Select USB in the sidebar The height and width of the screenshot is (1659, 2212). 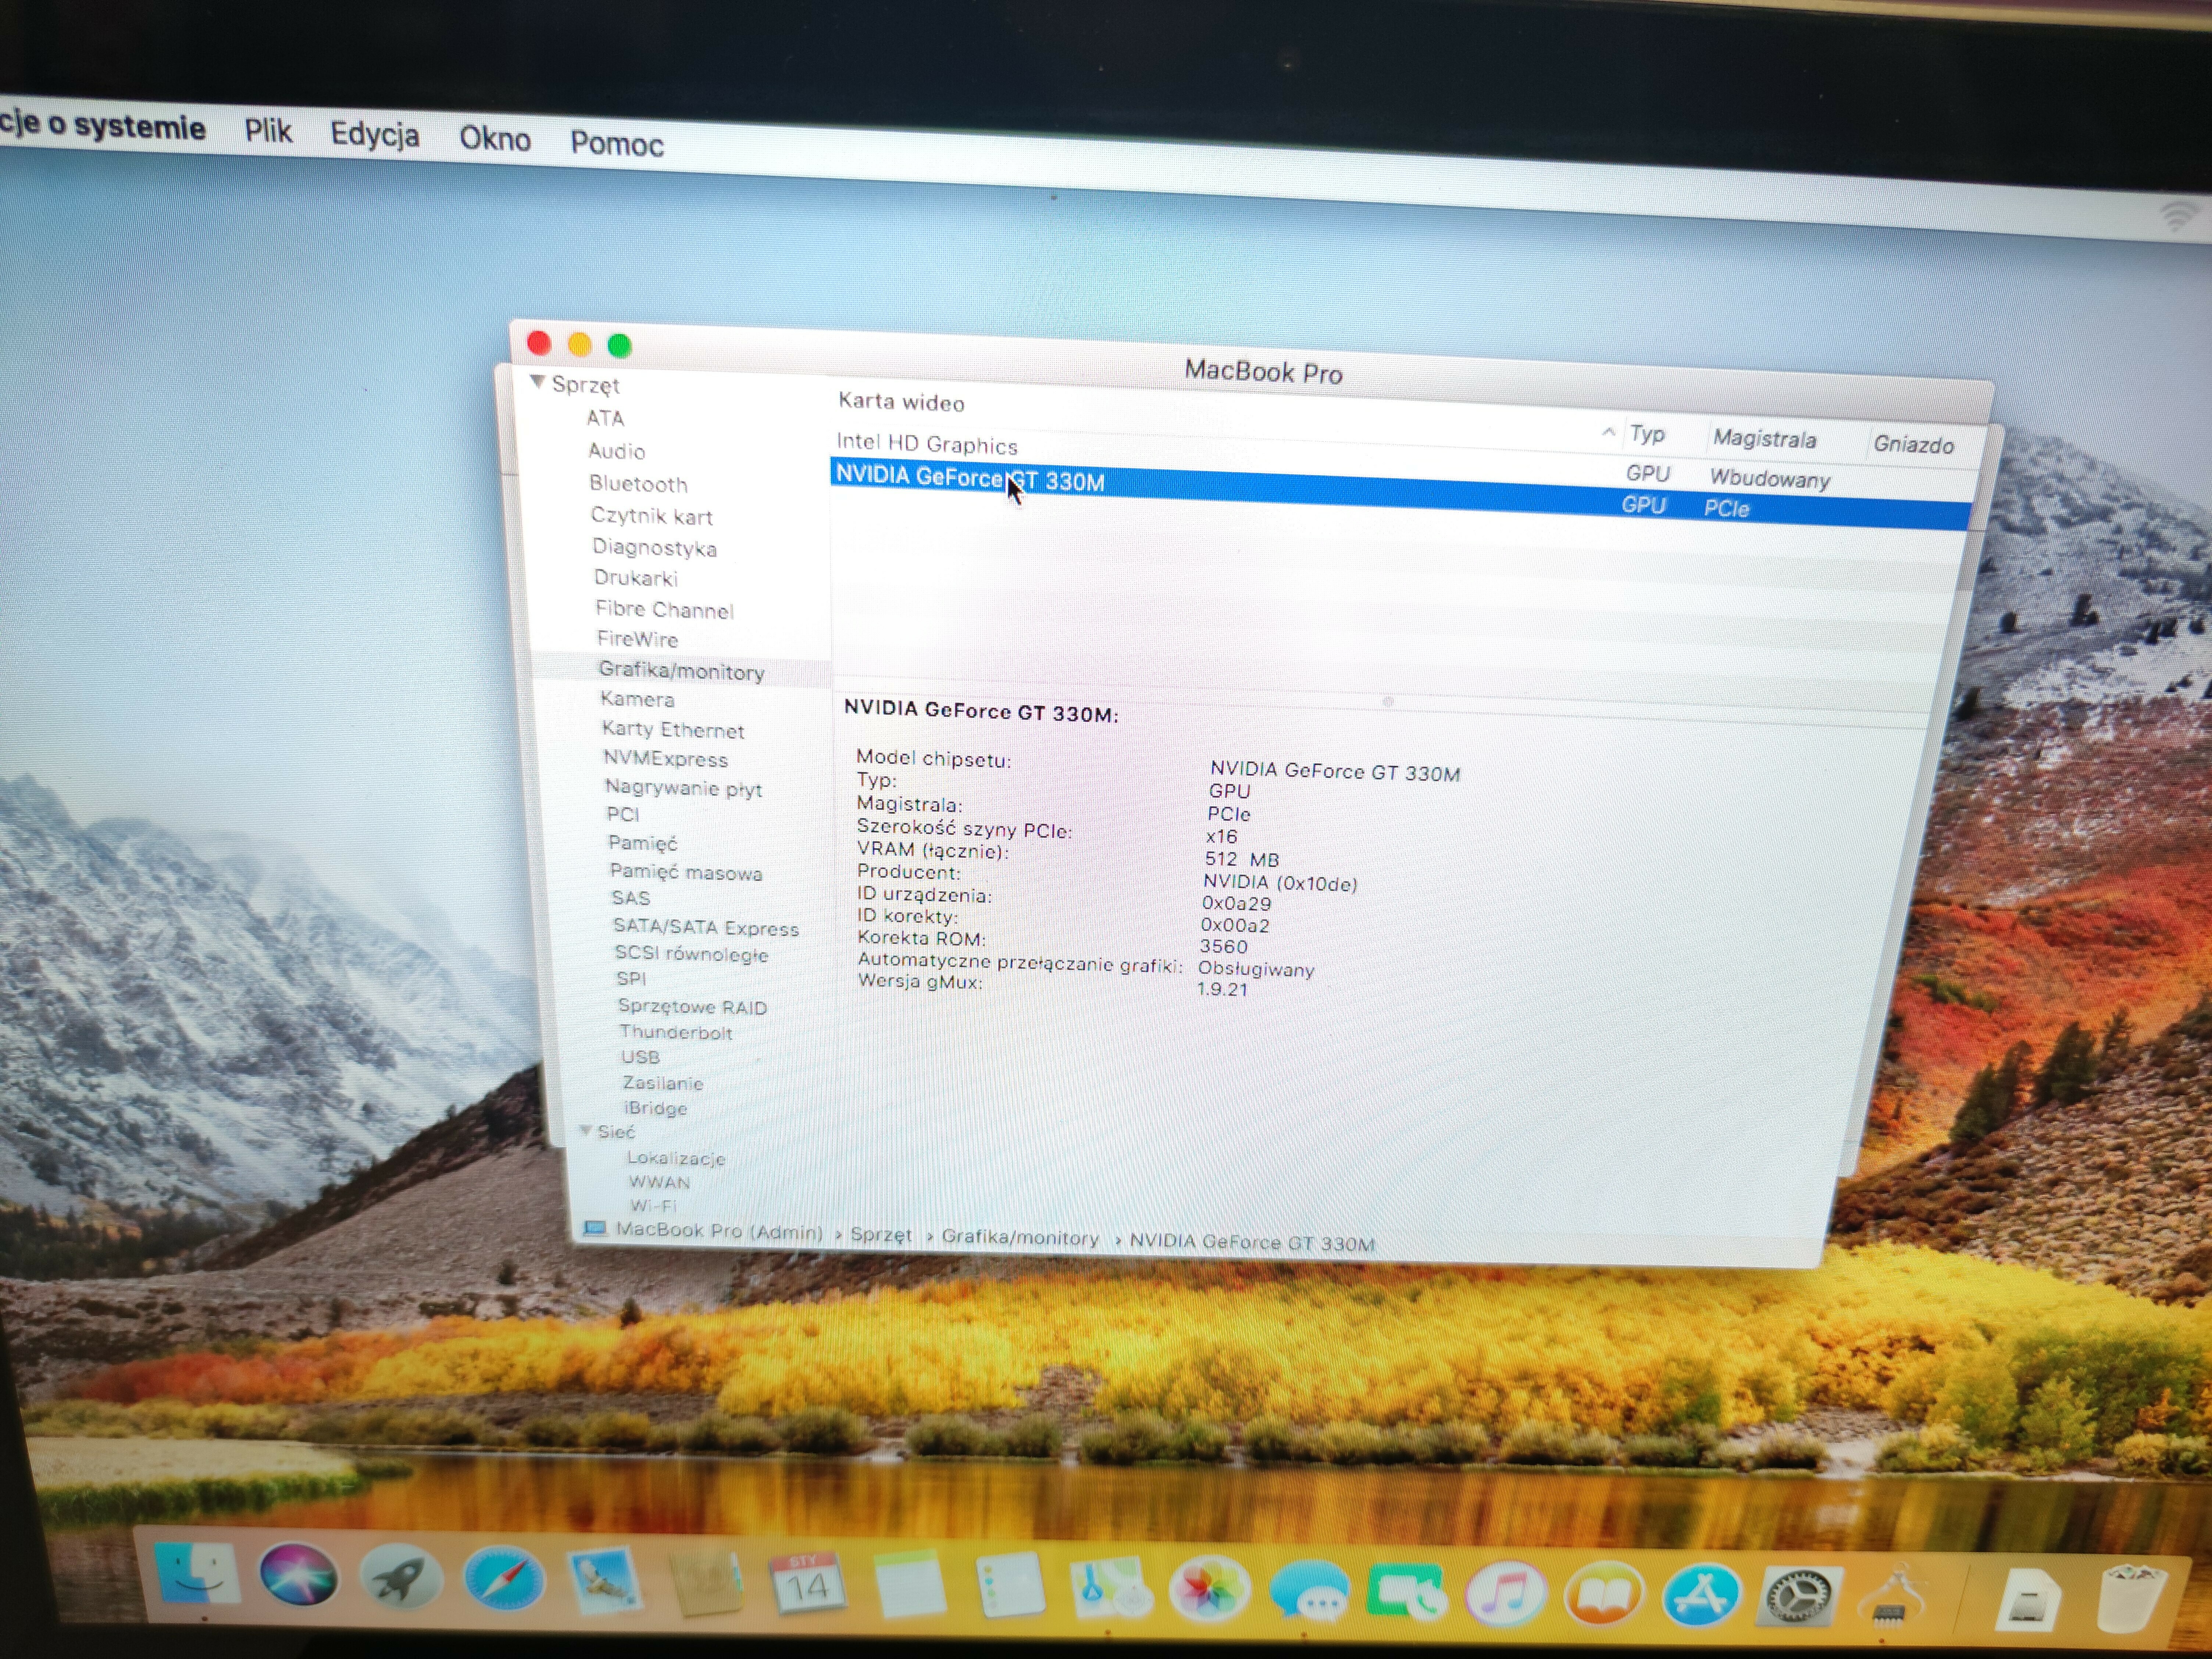640,1057
